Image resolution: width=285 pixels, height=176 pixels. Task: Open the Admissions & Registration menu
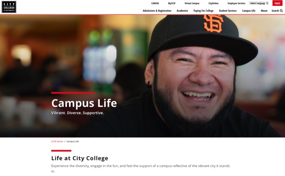[157, 11]
